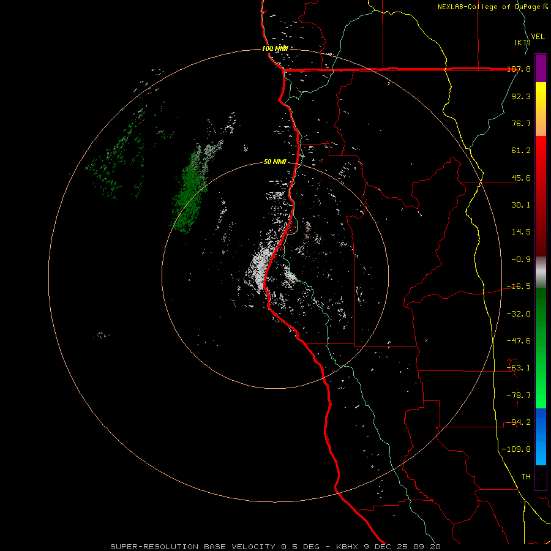Select the -109.8 scale value
This screenshot has width=551, height=551.
[517, 449]
